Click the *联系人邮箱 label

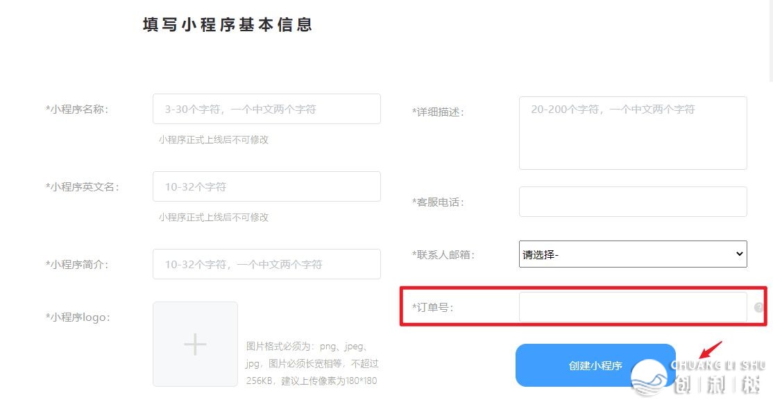pyautogui.click(x=443, y=254)
